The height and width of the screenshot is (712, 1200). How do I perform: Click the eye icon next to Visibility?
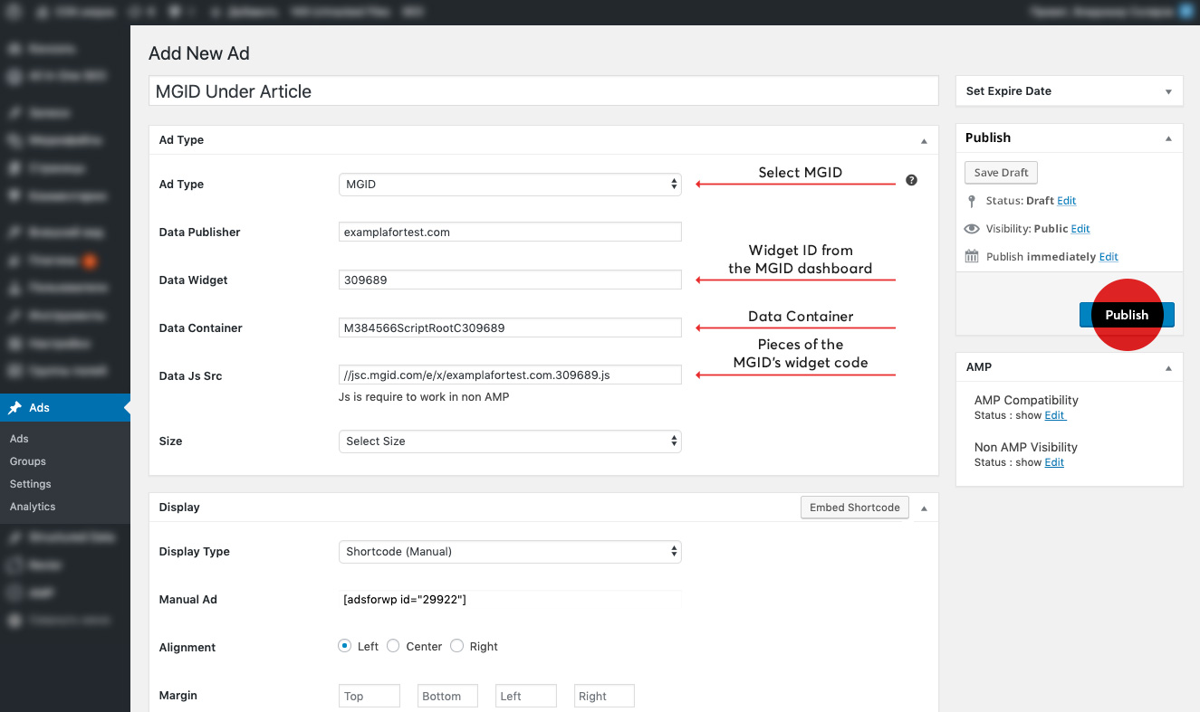tap(971, 229)
